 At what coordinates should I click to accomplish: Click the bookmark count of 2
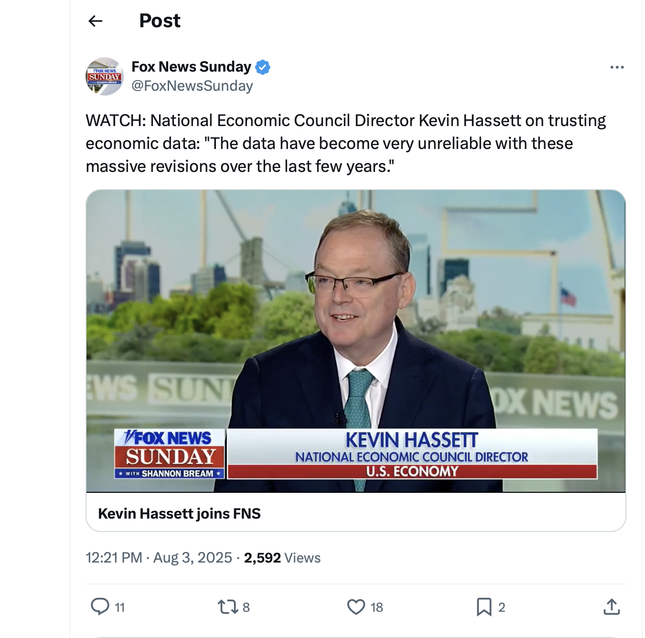502,607
